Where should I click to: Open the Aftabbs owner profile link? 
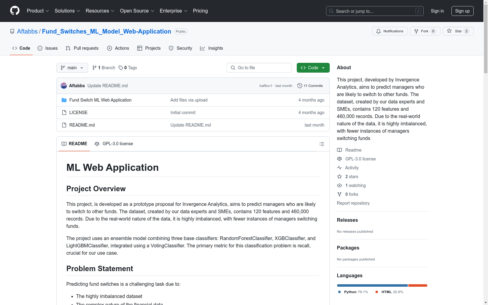pyautogui.click(x=27, y=31)
